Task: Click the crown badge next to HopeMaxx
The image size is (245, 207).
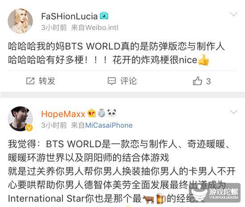Action: tap(92, 113)
